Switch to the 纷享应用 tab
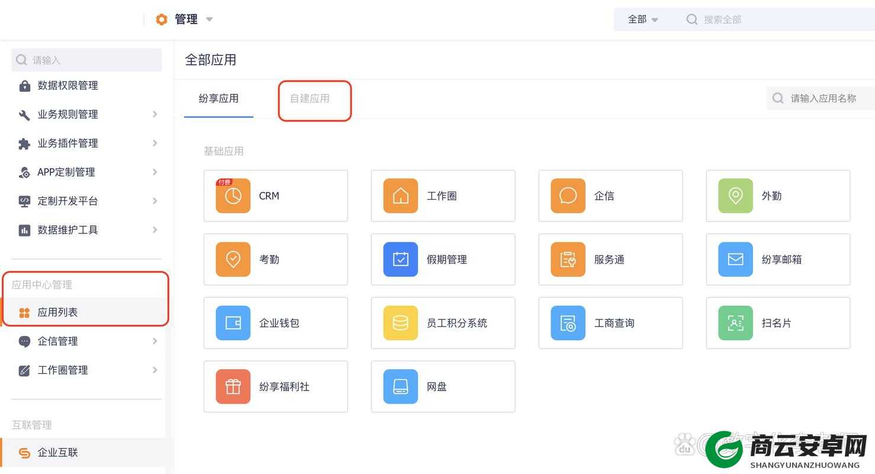This screenshot has height=474, width=875. coord(218,98)
